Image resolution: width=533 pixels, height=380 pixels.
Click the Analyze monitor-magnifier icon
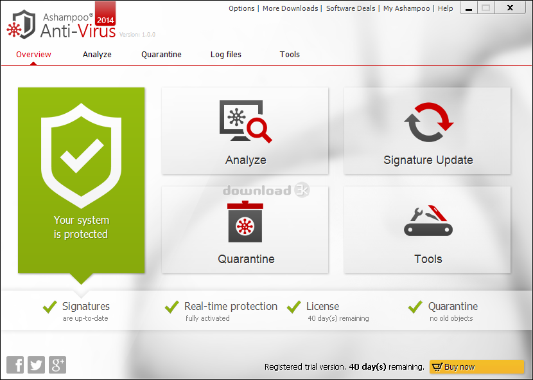(x=246, y=122)
